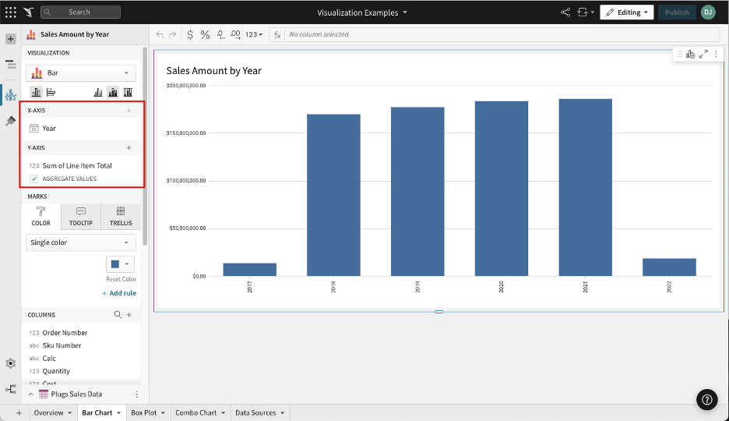The width and height of the screenshot is (729, 421).
Task: Expand the Editing mode dropdown
Action: 626,12
